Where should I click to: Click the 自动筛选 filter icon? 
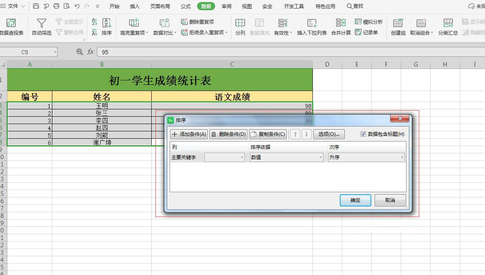(42, 23)
